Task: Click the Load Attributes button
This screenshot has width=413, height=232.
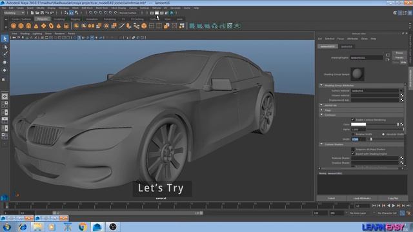Action: tap(362, 198)
